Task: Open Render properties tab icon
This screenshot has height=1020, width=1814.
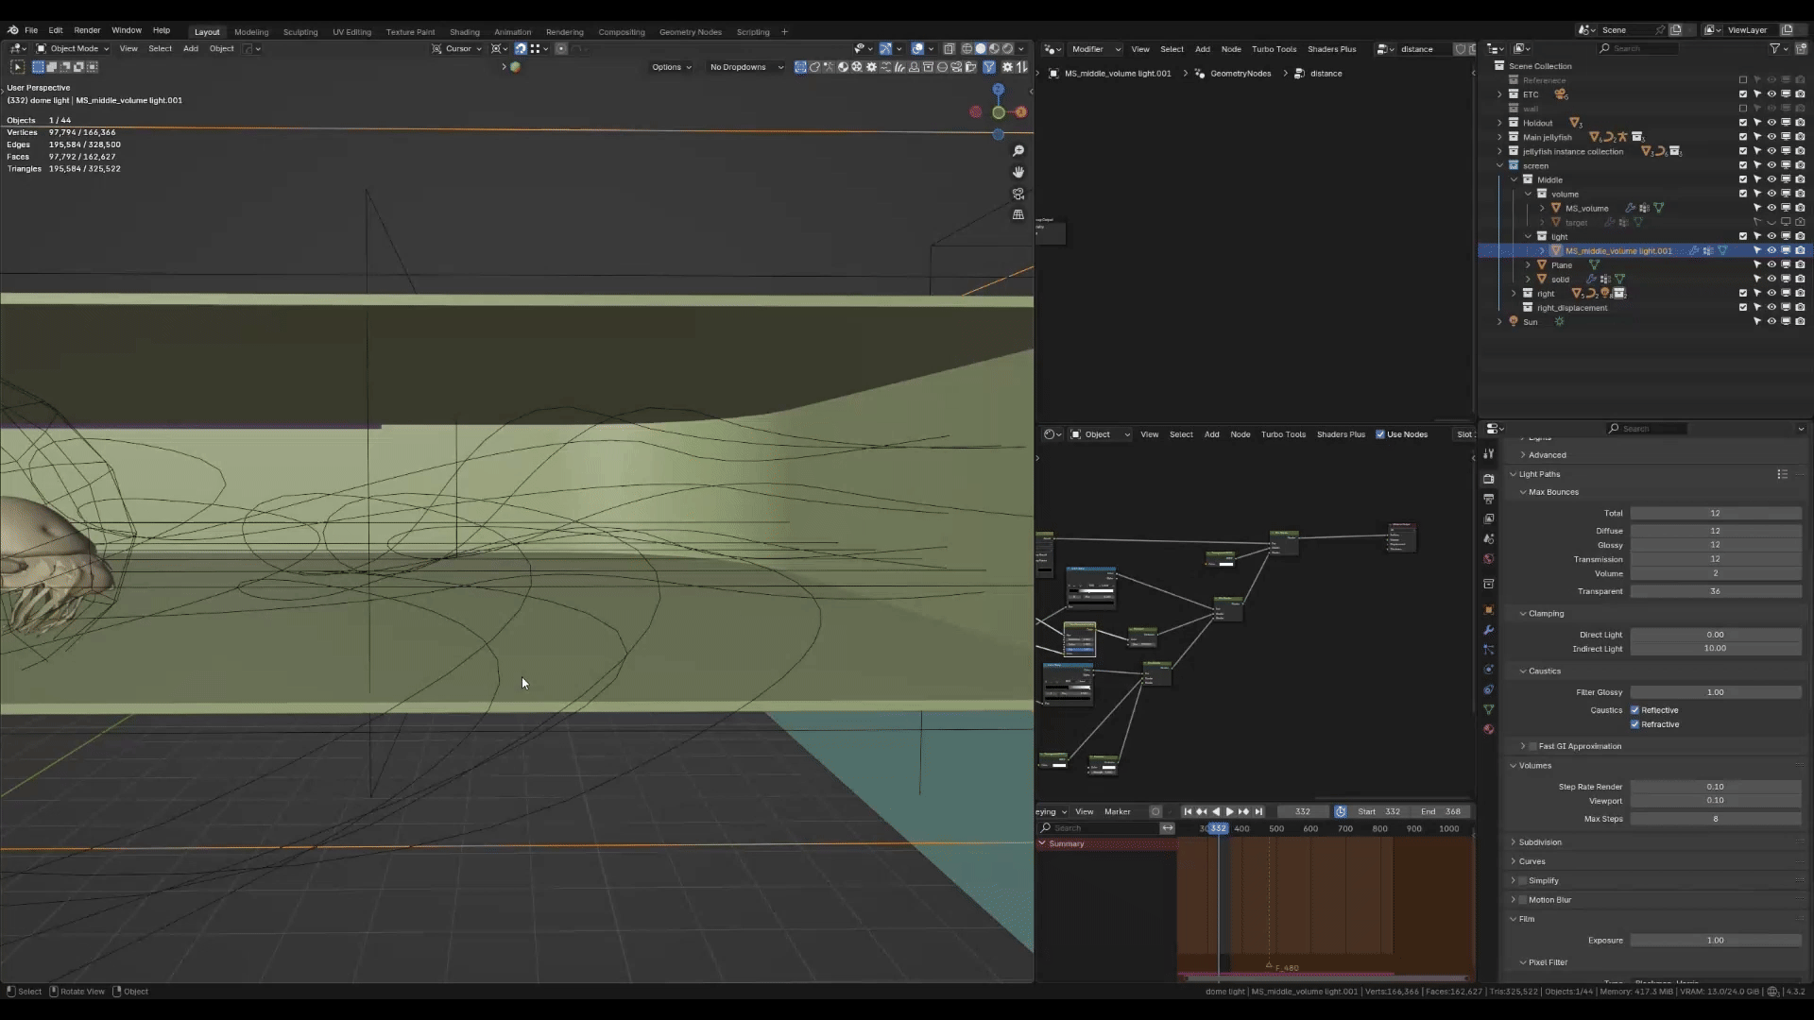Action: 1489,479
